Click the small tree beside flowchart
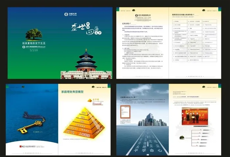The image size is (230, 157). coord(182,137)
